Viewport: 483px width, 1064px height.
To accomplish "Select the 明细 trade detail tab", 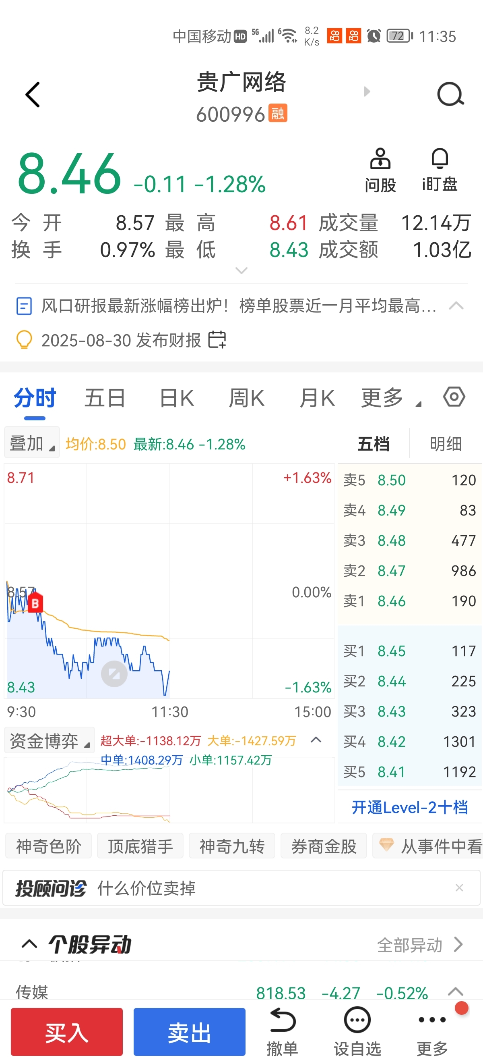I will point(446,444).
